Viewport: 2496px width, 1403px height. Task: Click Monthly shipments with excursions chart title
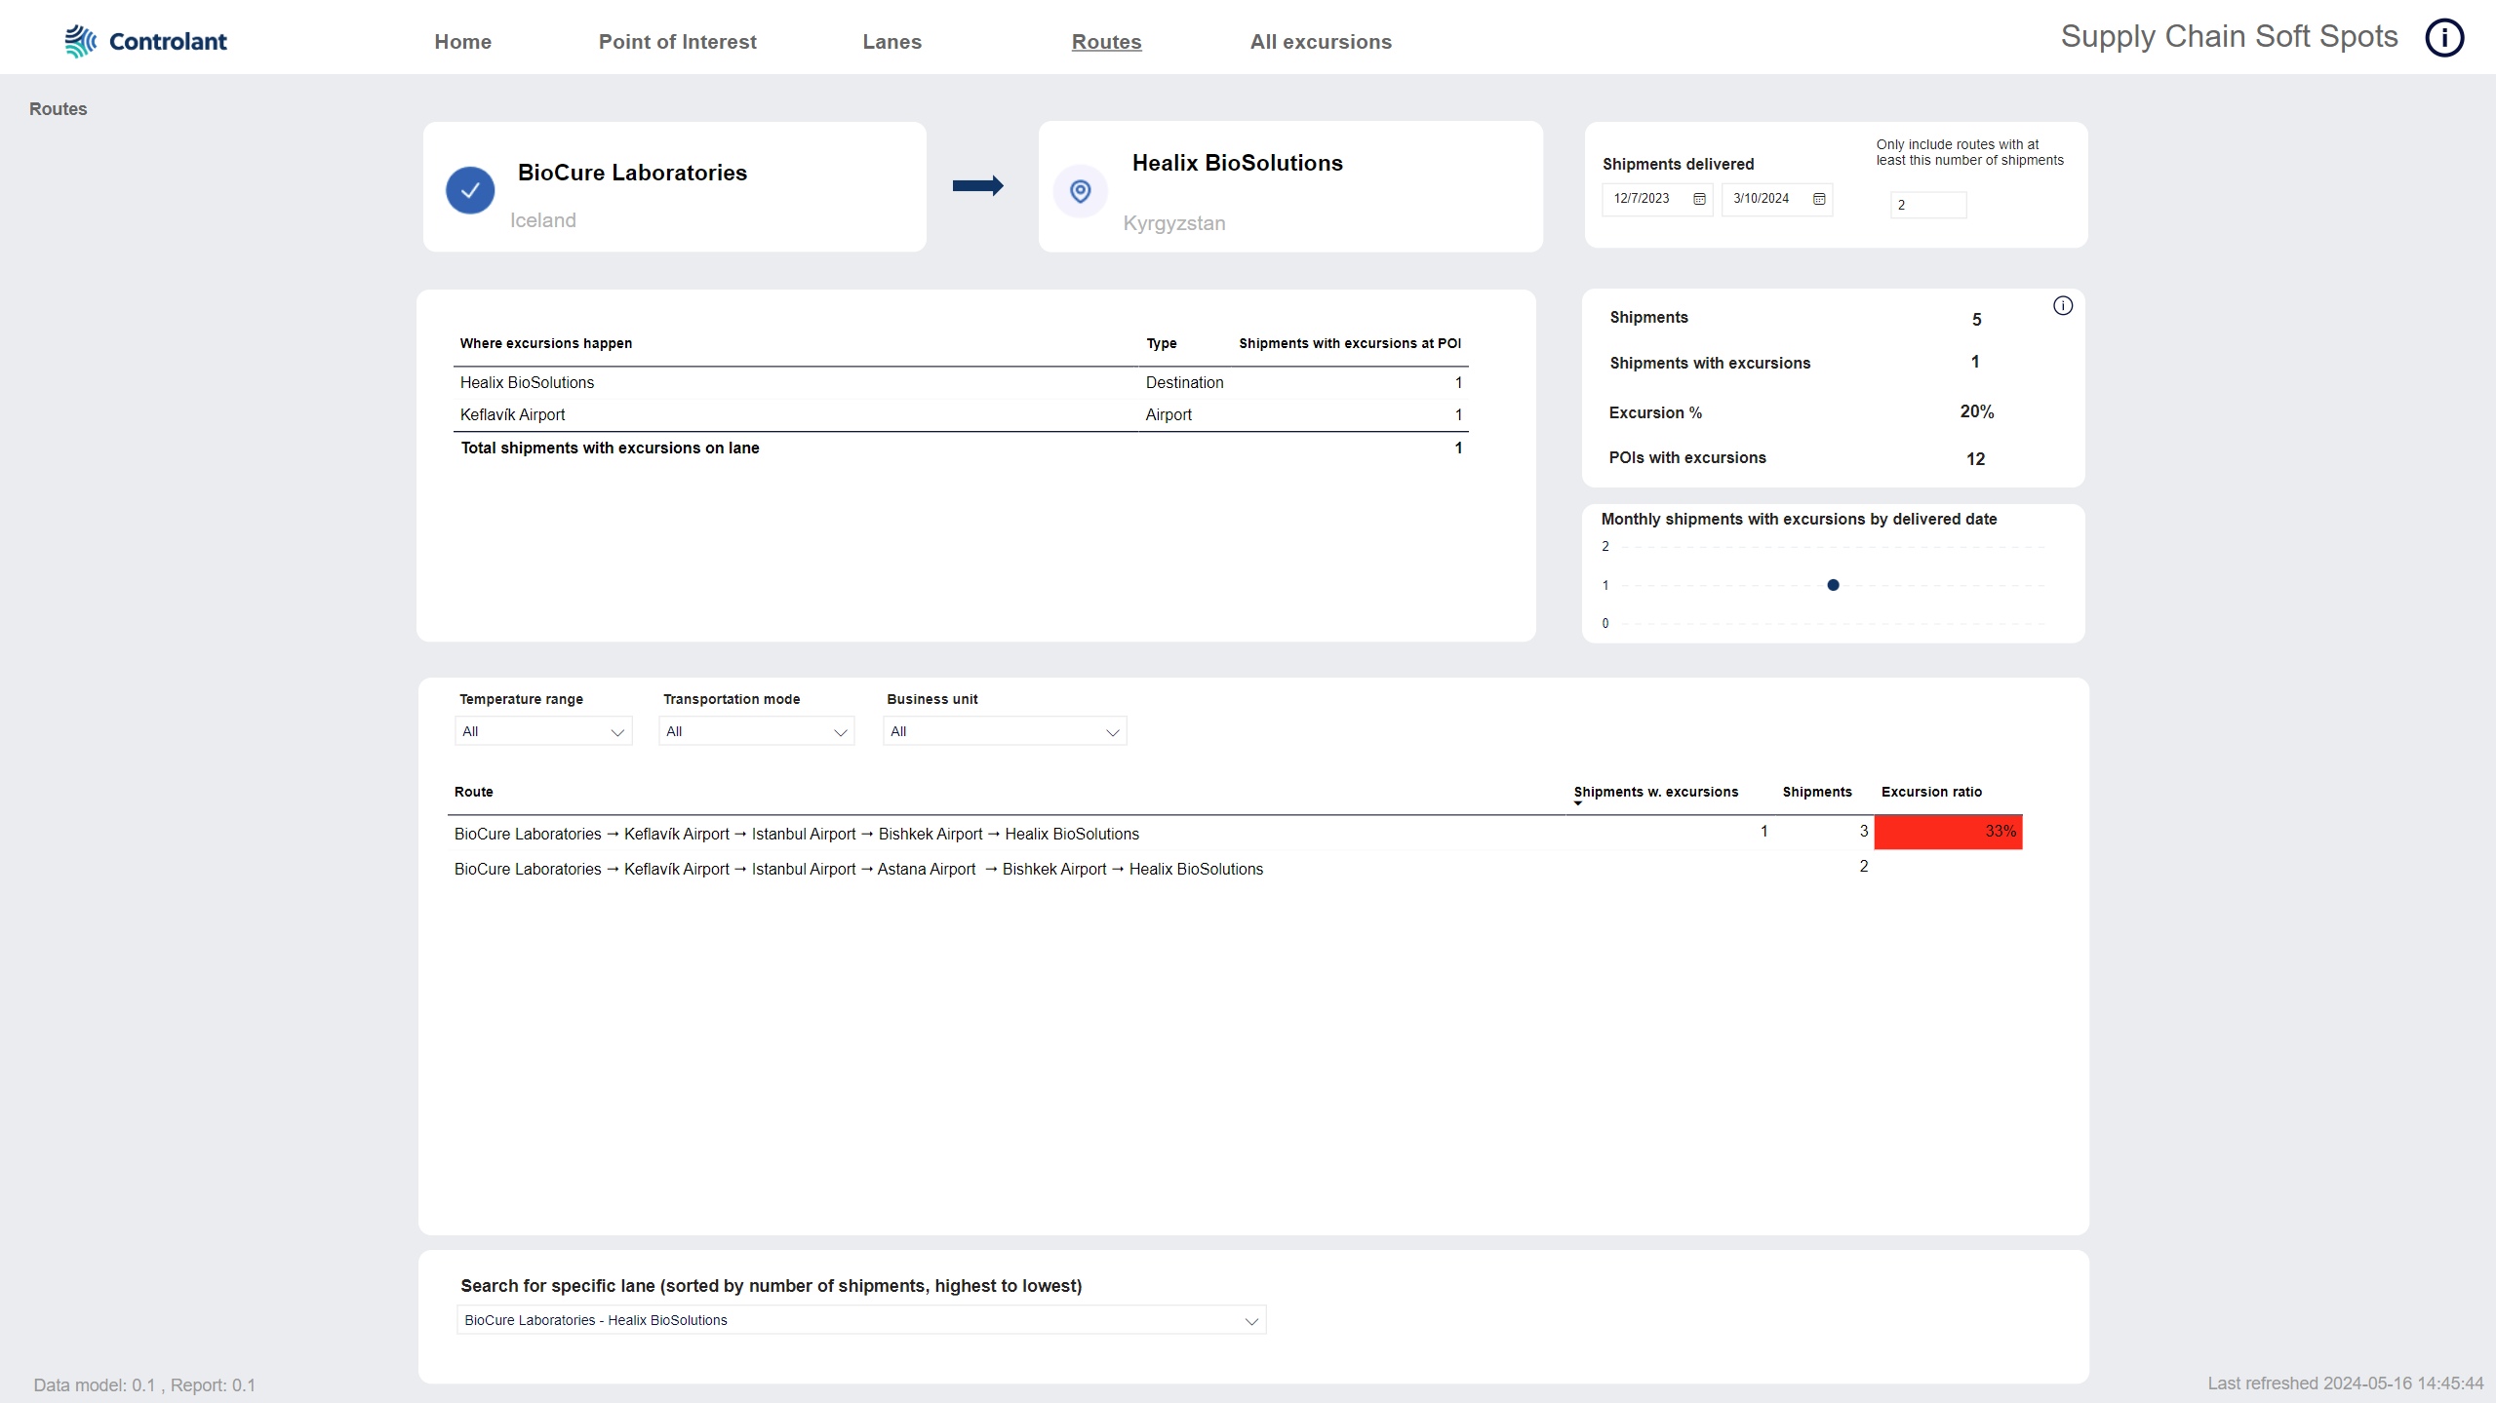(x=1799, y=520)
